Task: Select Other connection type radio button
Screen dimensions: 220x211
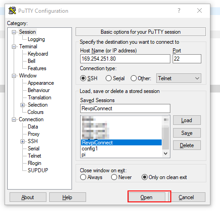Action: point(133,78)
